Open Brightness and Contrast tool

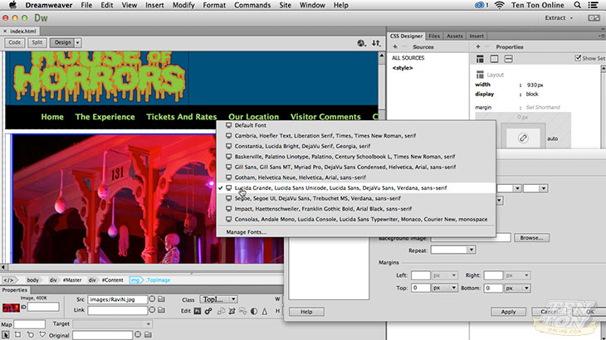tap(254, 311)
